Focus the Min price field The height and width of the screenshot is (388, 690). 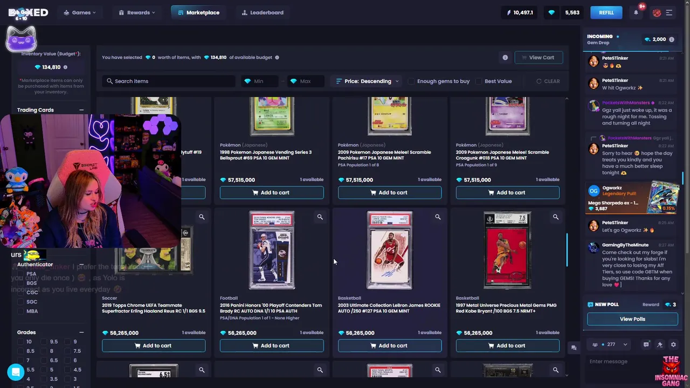(260, 81)
